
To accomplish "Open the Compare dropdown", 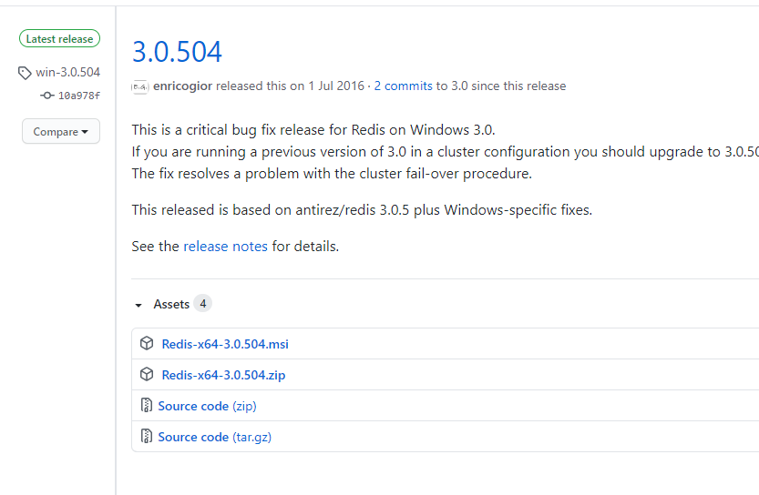I will 61,131.
